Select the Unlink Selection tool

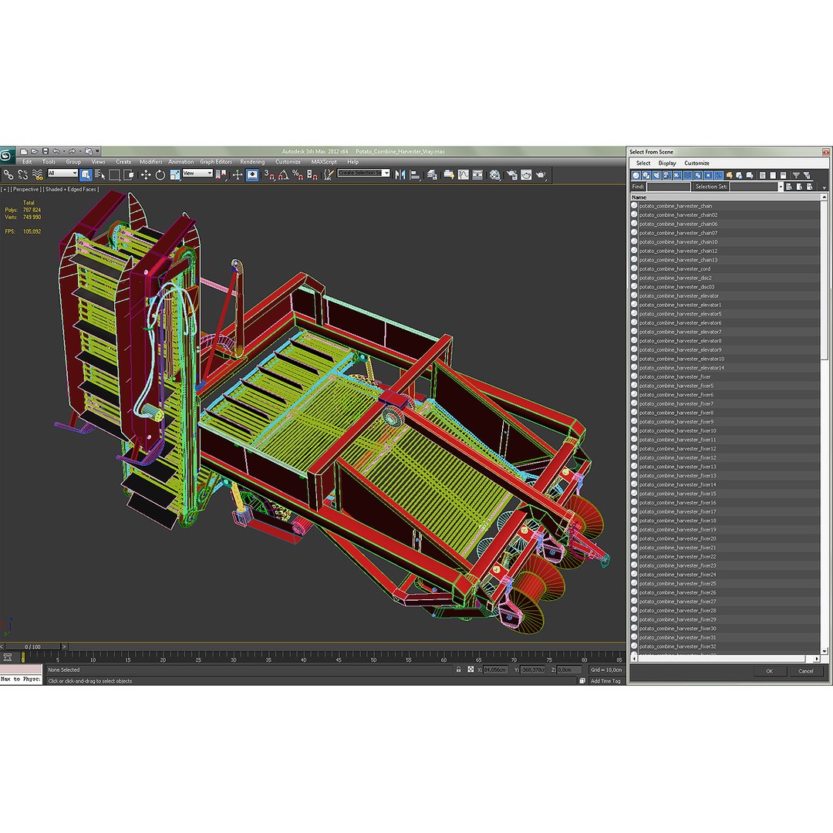point(22,174)
